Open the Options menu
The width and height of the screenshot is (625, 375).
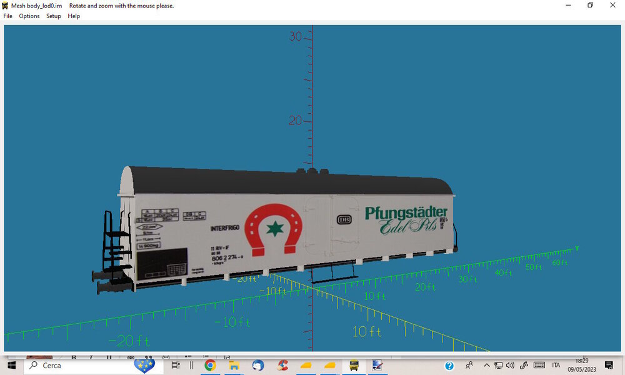pyautogui.click(x=29, y=16)
